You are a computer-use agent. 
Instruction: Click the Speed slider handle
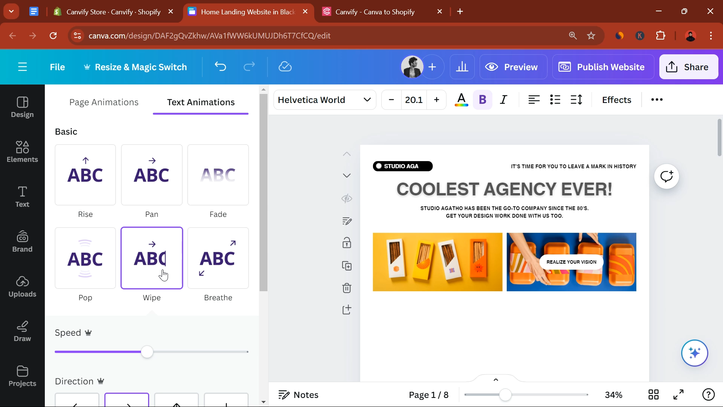(147, 352)
